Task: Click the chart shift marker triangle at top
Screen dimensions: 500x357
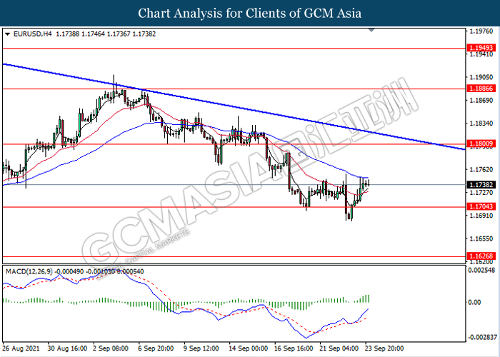Action: [371, 30]
